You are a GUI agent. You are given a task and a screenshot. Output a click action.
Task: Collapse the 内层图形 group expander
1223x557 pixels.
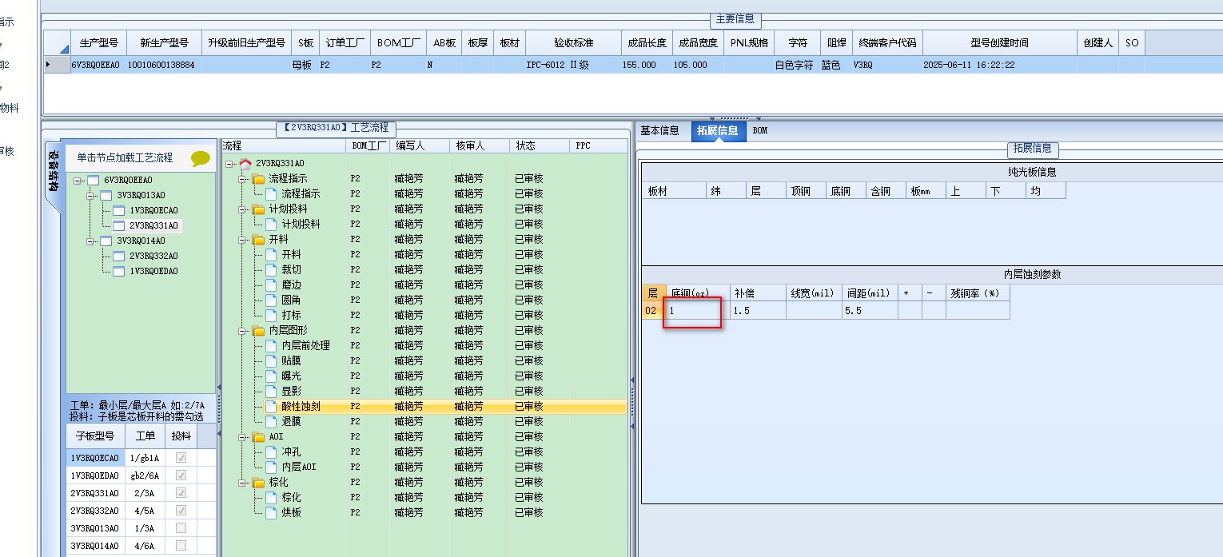click(243, 330)
